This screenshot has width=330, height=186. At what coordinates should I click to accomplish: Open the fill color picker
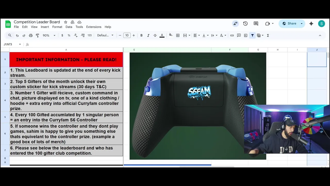(171, 35)
